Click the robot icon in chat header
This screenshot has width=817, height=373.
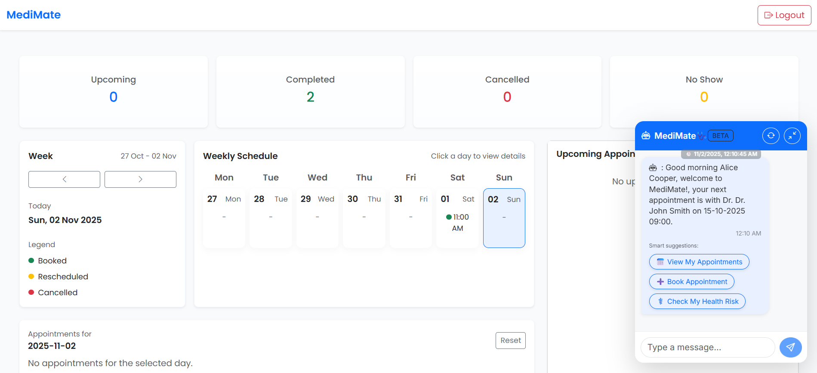point(646,136)
